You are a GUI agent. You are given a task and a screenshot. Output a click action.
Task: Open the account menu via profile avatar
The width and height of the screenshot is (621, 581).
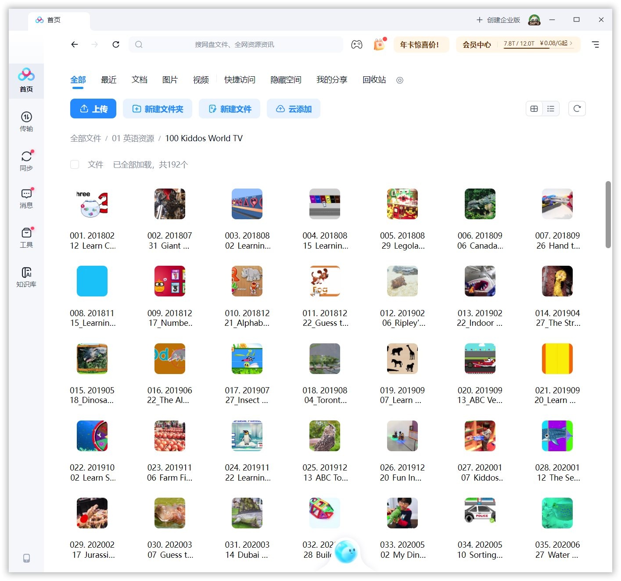point(534,20)
